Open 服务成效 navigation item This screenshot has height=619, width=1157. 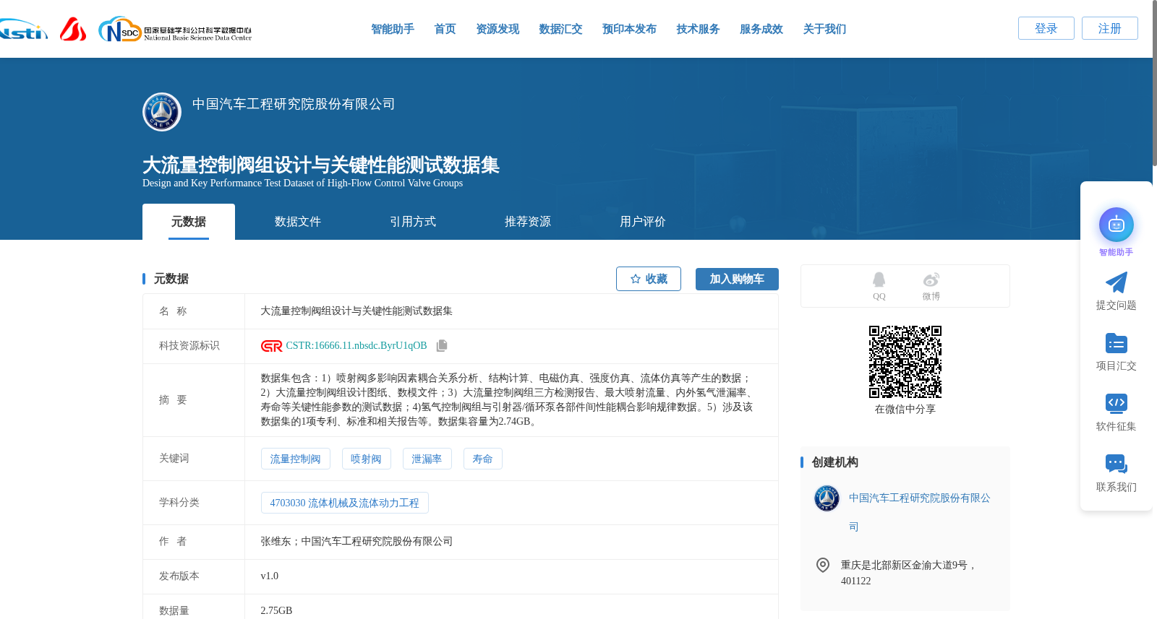[761, 29]
